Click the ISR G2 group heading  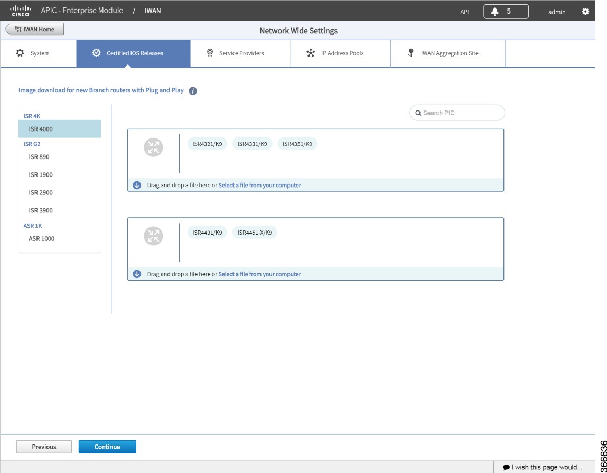(x=32, y=144)
